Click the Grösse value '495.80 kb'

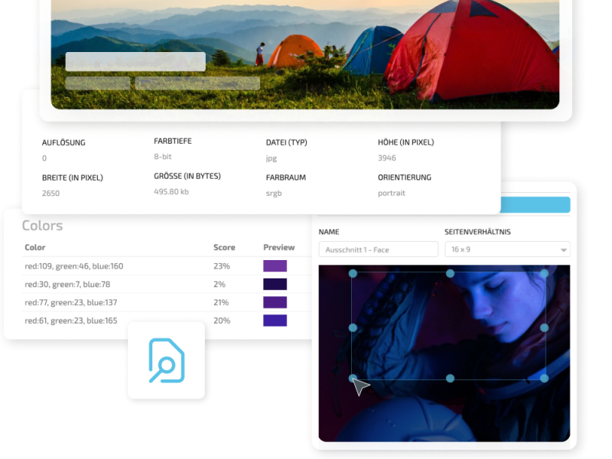pyautogui.click(x=171, y=192)
